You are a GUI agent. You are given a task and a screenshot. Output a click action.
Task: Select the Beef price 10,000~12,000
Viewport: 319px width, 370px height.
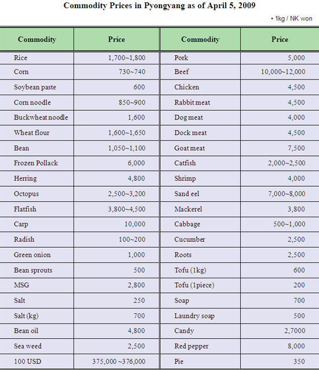tap(283, 72)
